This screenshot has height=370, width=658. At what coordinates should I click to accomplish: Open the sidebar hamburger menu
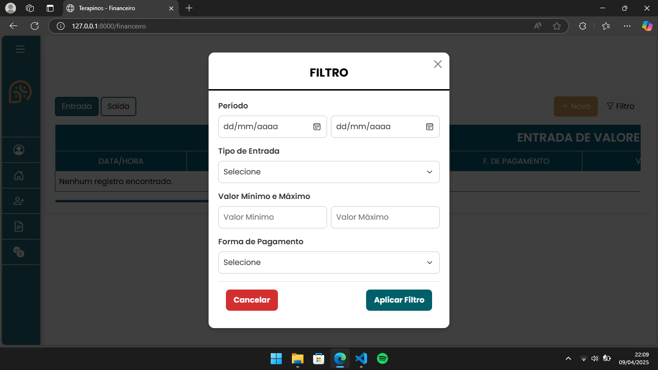pyautogui.click(x=20, y=49)
